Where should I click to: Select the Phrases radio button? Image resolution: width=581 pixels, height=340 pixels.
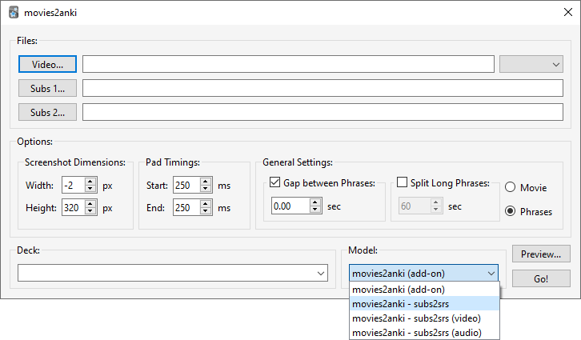tap(511, 211)
